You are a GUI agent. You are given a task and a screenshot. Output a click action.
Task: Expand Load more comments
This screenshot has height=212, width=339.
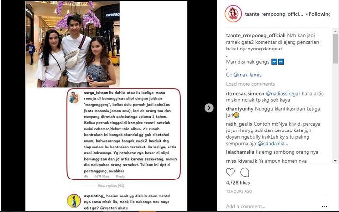click(250, 84)
